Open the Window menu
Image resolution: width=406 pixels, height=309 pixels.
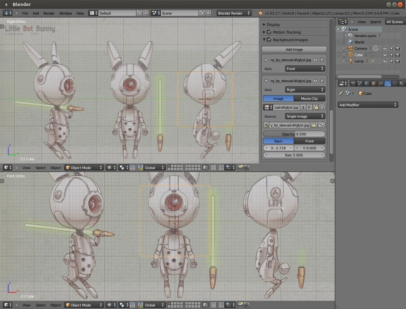tap(66, 13)
